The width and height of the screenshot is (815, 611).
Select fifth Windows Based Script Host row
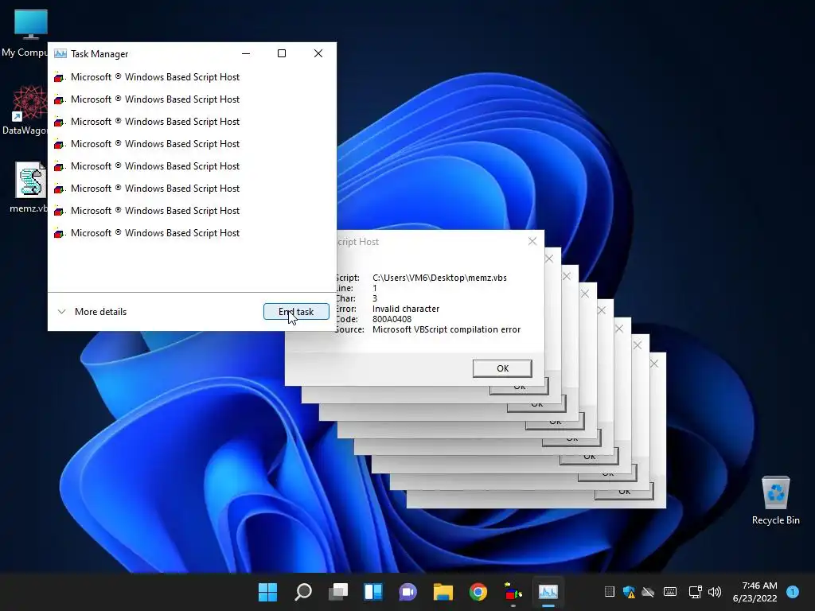[192, 166]
